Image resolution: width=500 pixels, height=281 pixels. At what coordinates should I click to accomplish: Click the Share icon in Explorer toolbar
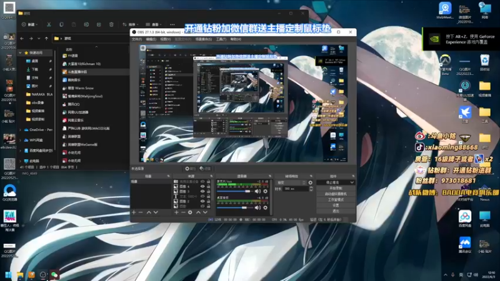[x=99, y=24]
